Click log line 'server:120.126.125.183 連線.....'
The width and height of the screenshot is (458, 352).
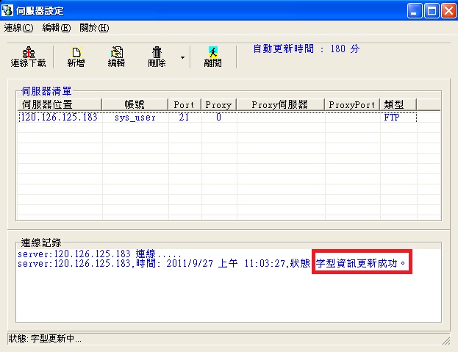(99, 254)
